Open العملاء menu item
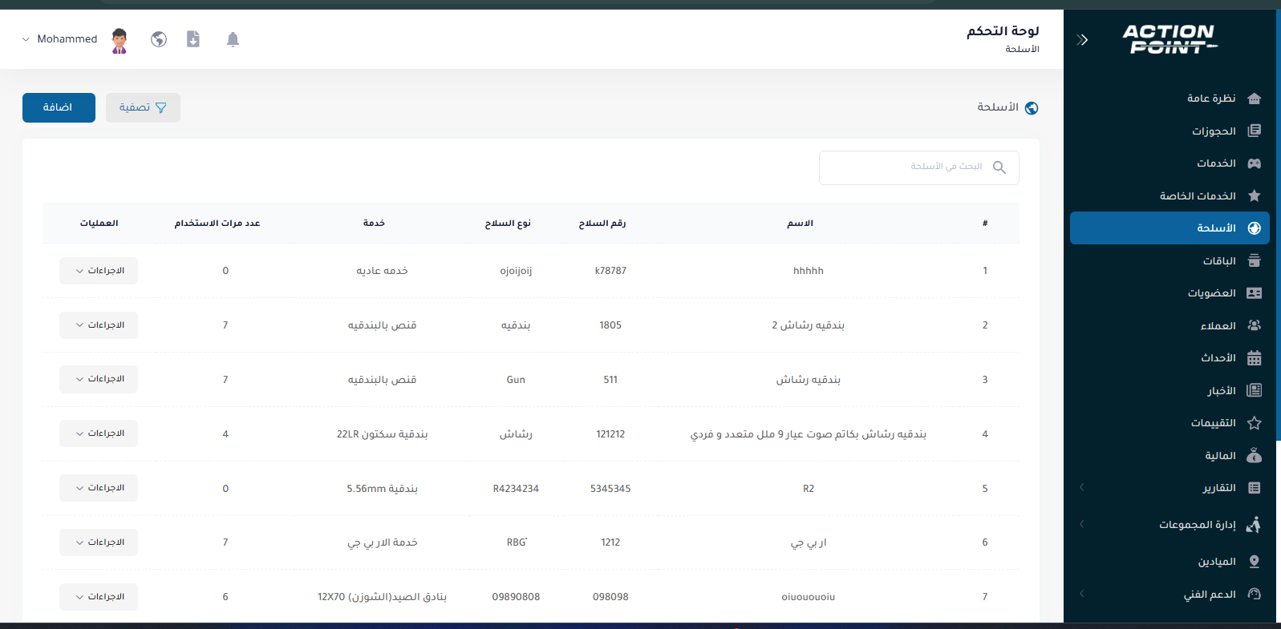This screenshot has width=1281, height=629. [1170, 325]
